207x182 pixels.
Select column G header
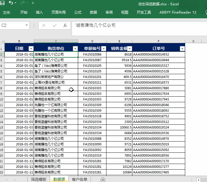193,41
